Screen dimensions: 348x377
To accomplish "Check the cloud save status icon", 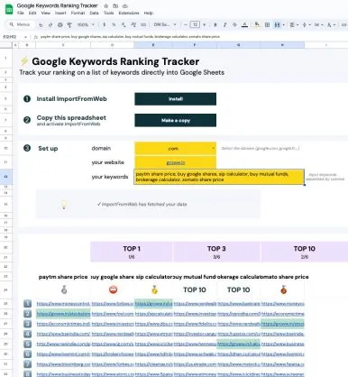I will [x=125, y=6].
